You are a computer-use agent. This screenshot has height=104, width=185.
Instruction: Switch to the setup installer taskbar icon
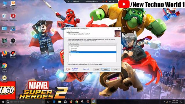94,102
